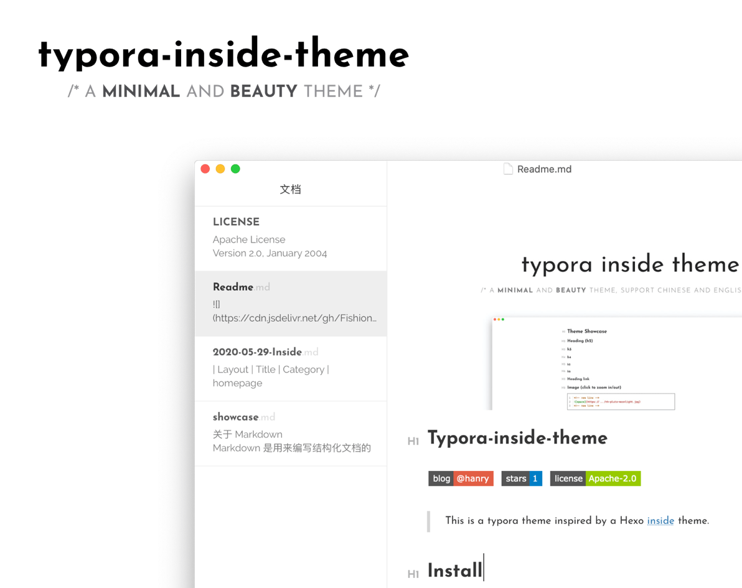Click the 文档 sidebar header
Screen dimensions: 742x588
[x=290, y=189]
